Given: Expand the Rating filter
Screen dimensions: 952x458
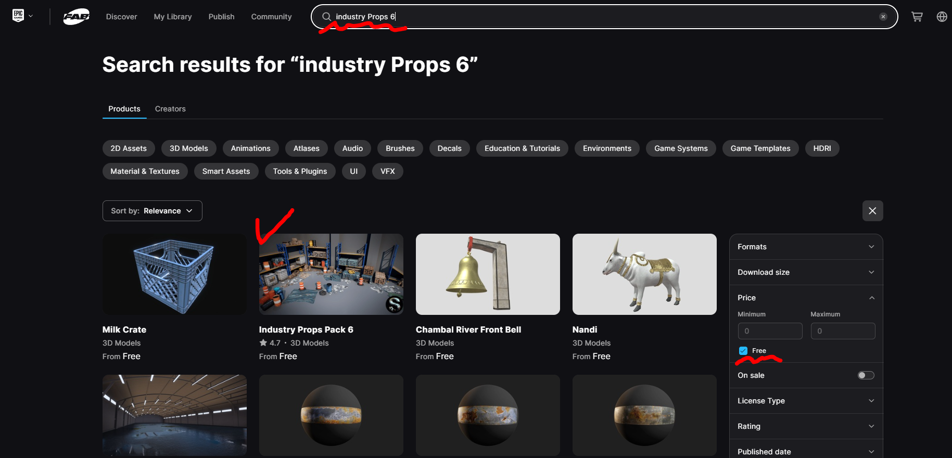Looking at the screenshot, I should pos(806,426).
